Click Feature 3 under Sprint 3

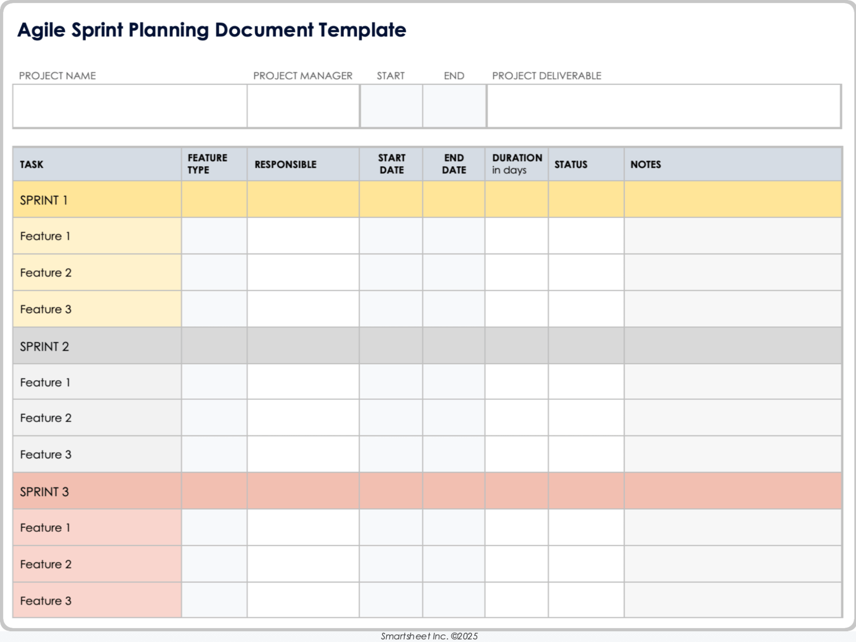(45, 601)
